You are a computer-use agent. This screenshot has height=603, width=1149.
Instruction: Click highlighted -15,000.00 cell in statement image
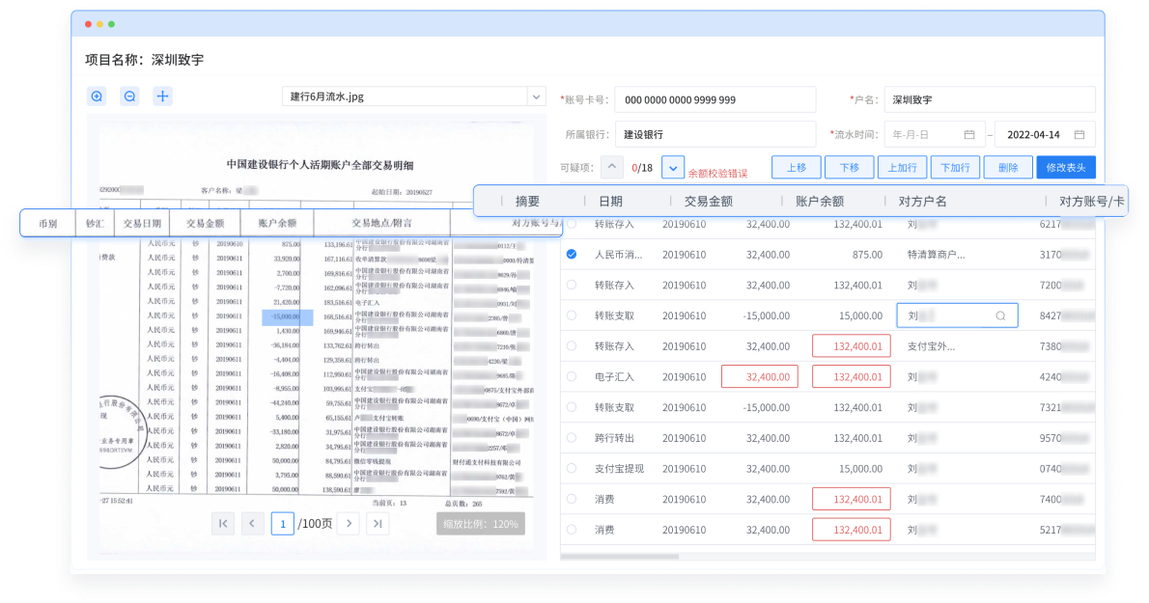[288, 316]
